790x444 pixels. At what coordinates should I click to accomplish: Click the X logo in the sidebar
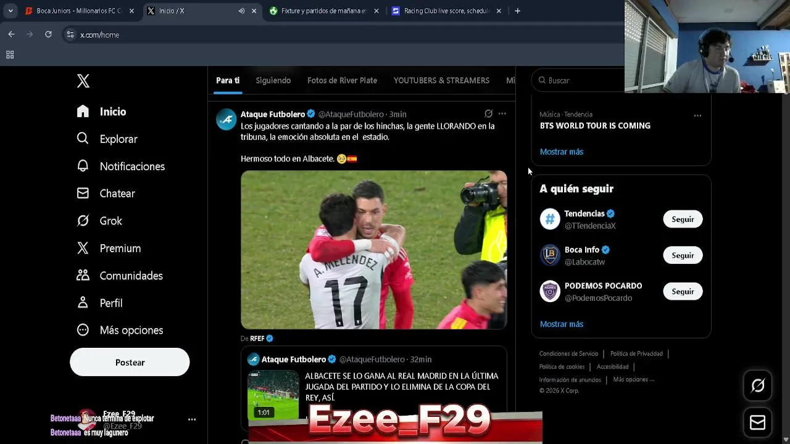(83, 81)
